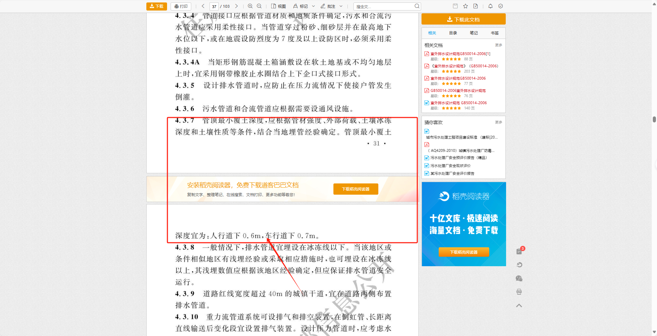Click 更多 next to 猜你喜欢
Image resolution: width=657 pixels, height=336 pixels.
pos(499,122)
